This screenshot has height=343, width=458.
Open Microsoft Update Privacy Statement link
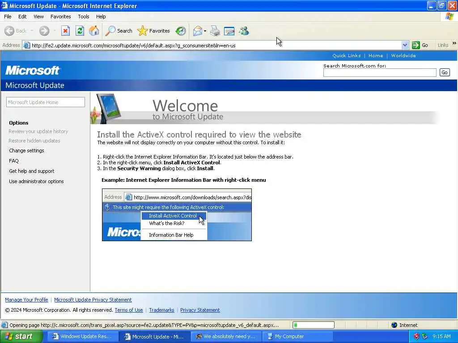(93, 300)
